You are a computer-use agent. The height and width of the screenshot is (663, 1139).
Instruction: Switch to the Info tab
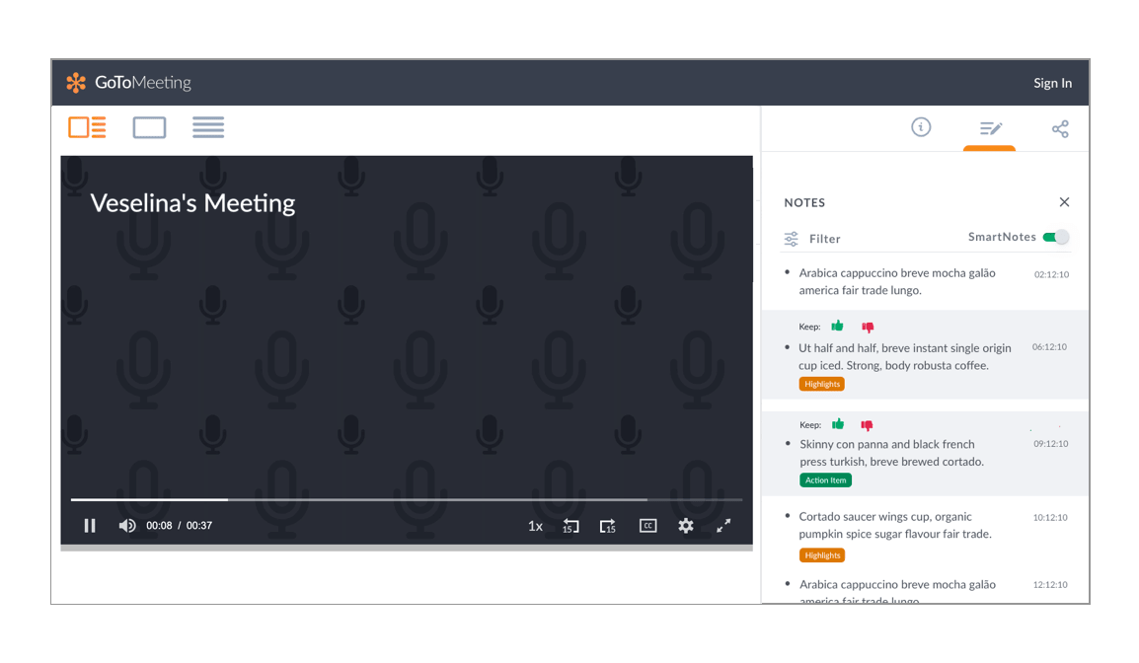point(921,127)
